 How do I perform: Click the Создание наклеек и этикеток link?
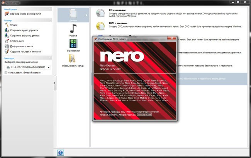click(x=25, y=52)
